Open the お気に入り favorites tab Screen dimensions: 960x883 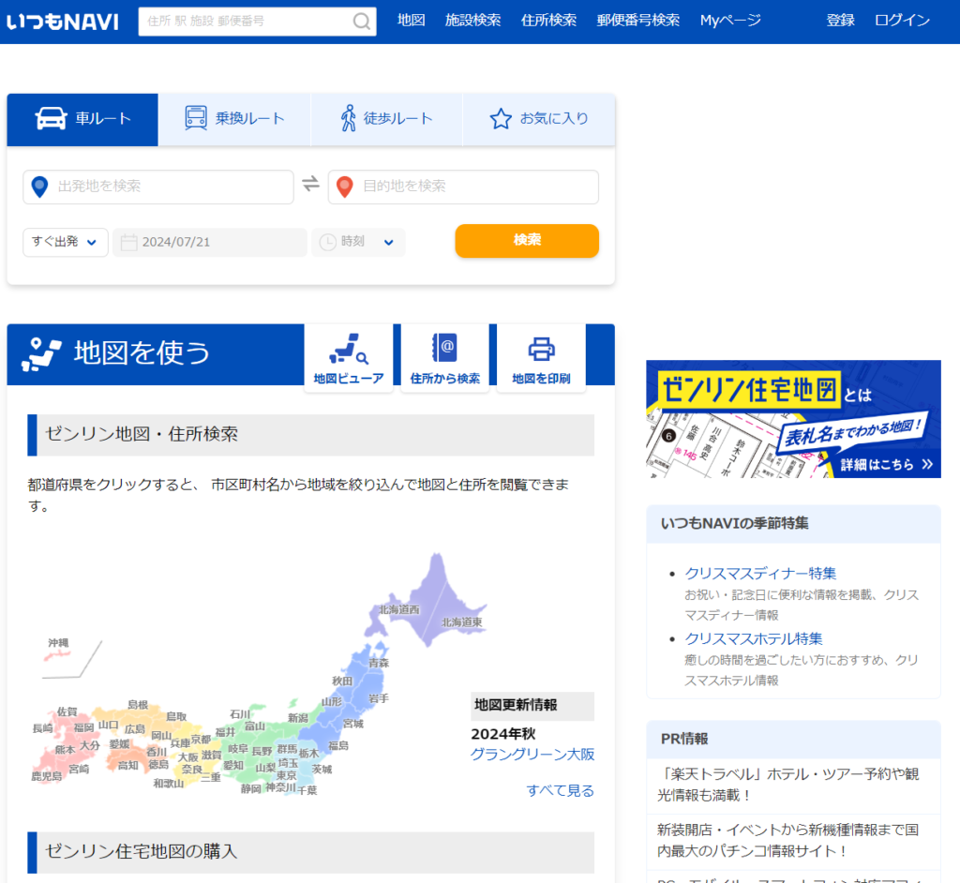point(539,119)
